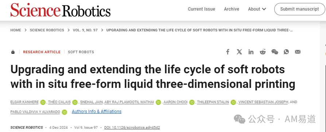Viewport: 326px width, 132px height.
Task: Open Vol. 9, No. 97 breadcrumb
Action: click(85, 30)
